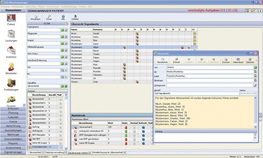Viewport: 263px width, 158px height.
Task: Click the grey clear button beside Pflegestufe
Action: point(66,37)
